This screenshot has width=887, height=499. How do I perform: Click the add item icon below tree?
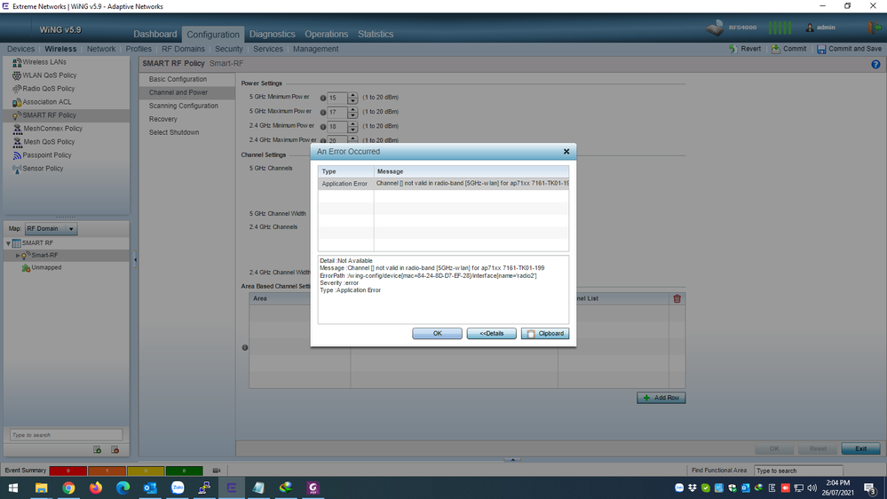click(98, 450)
